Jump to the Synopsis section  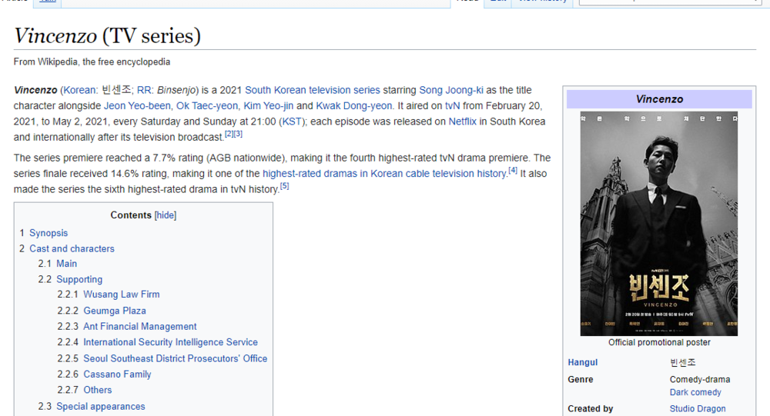(x=49, y=233)
